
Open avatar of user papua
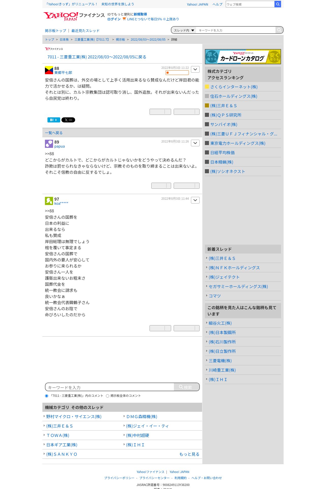[49, 144]
